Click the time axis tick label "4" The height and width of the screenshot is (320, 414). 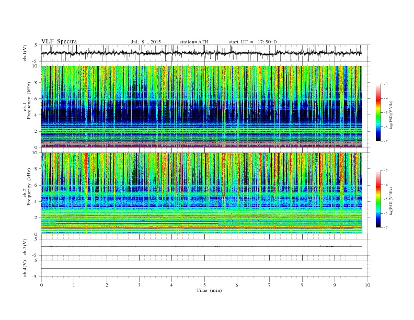[171, 285]
